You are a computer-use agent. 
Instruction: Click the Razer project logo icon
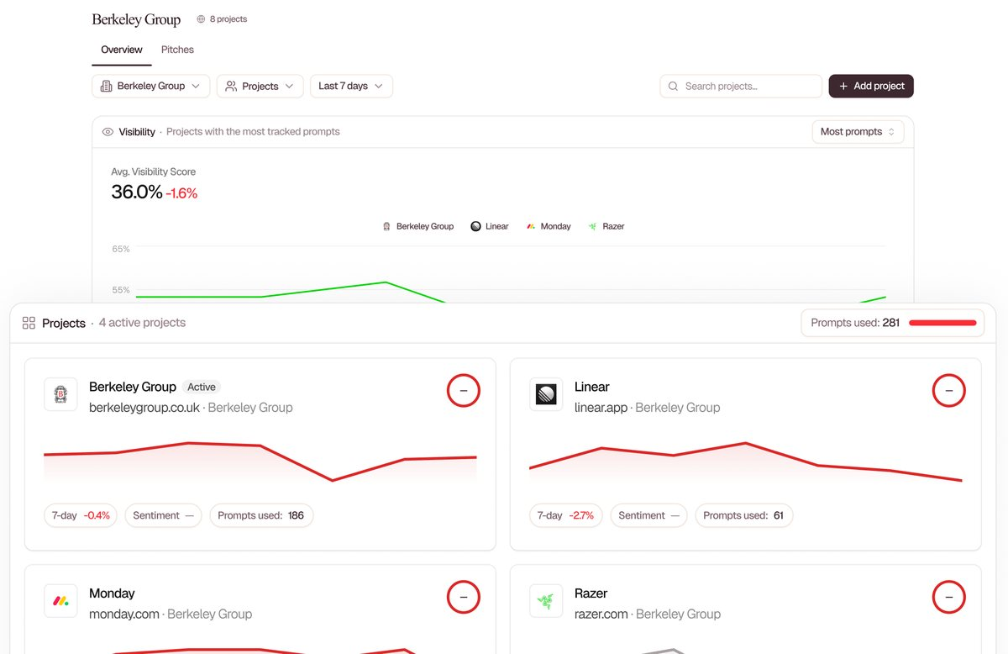tap(546, 601)
